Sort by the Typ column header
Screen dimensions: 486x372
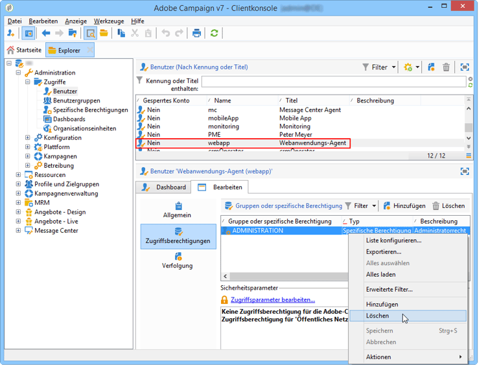click(x=377, y=222)
